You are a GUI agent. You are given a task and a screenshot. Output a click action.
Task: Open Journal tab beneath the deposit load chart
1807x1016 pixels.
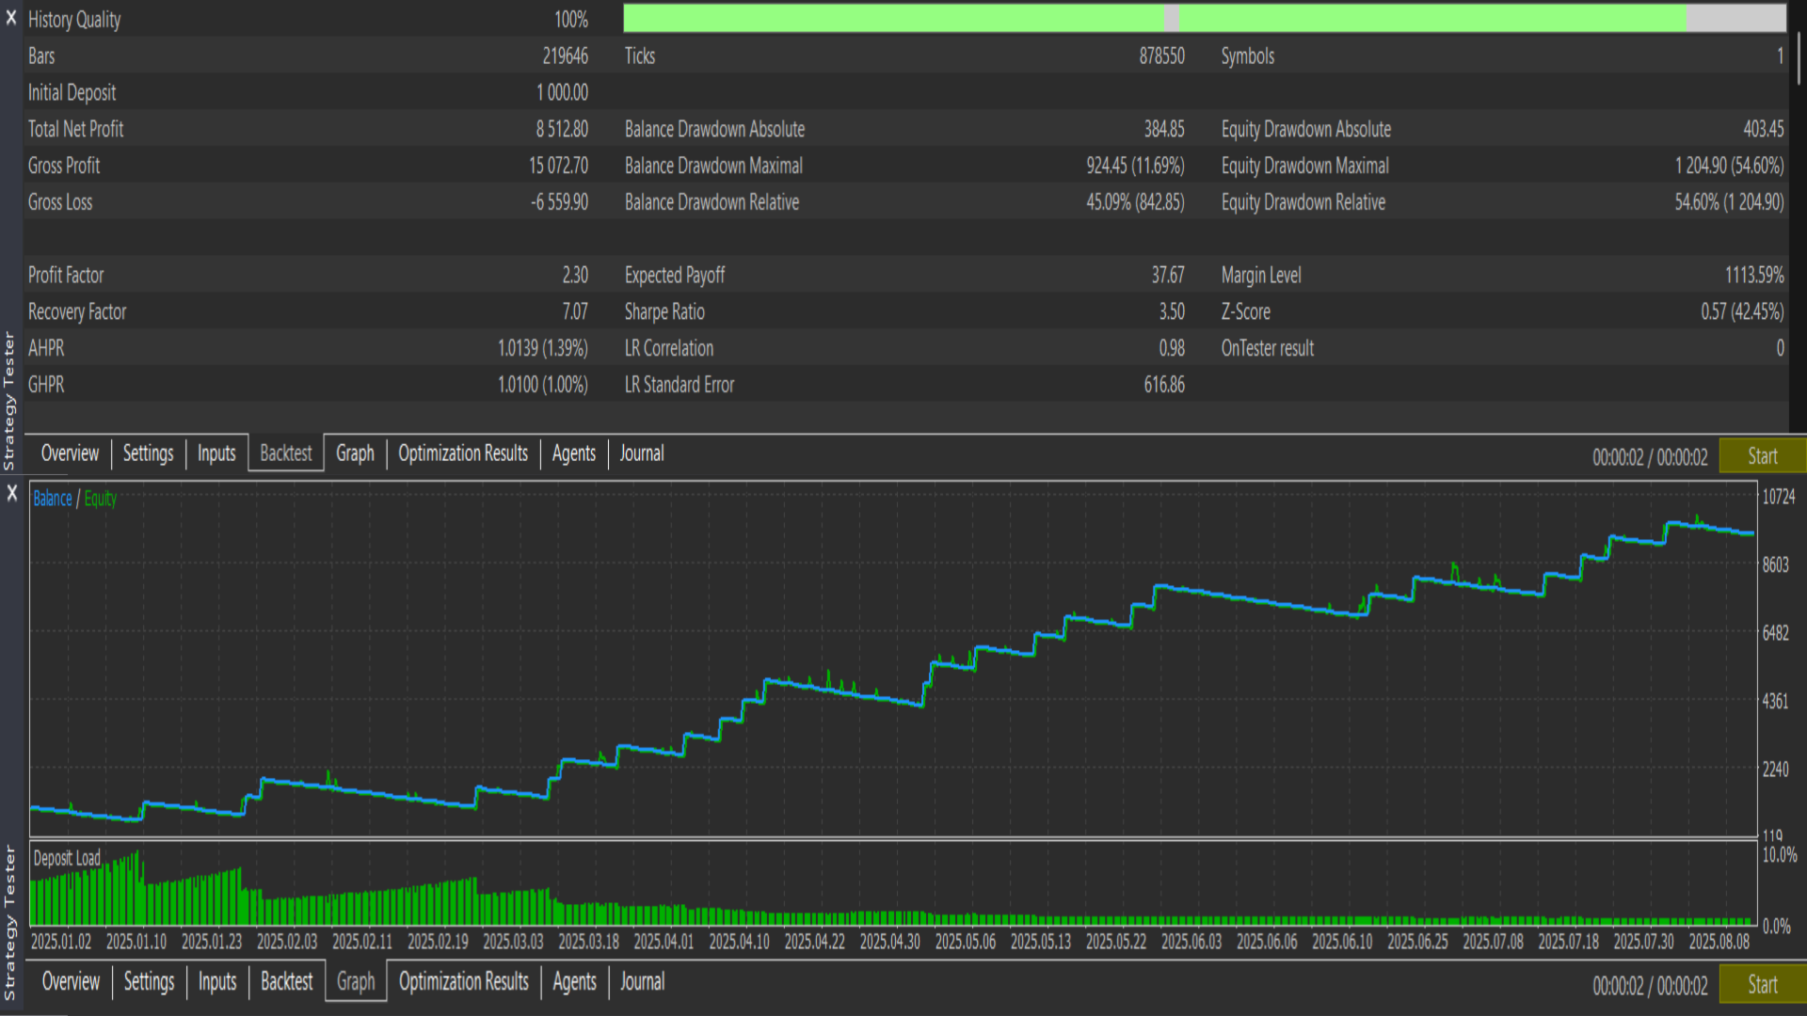click(x=643, y=982)
